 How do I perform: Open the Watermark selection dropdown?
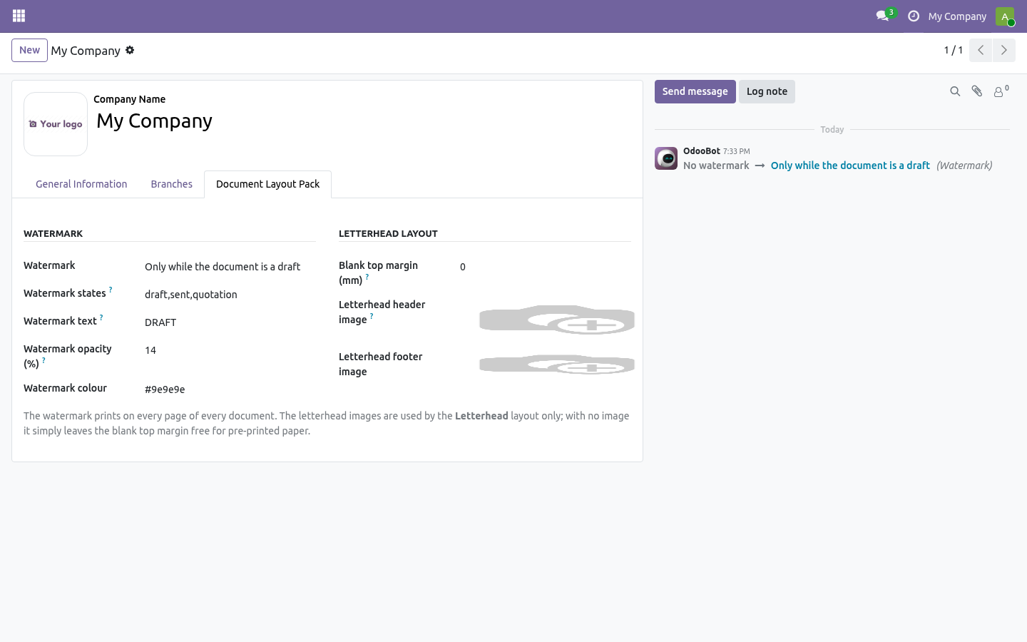230,267
